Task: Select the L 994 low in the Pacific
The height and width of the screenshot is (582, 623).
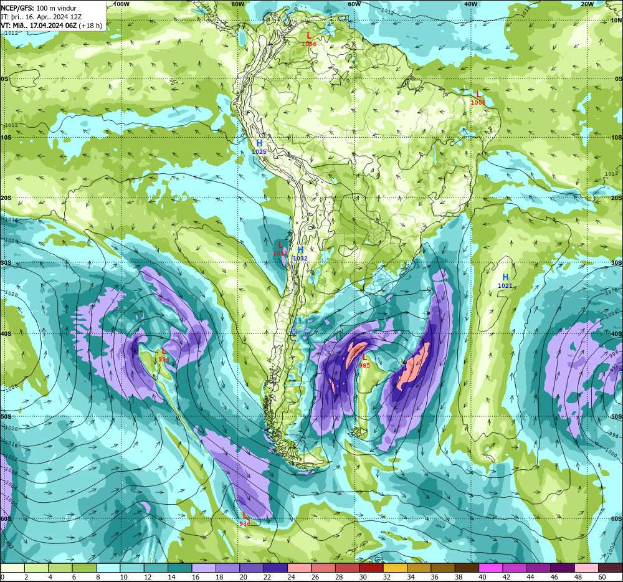Action: pyautogui.click(x=164, y=355)
